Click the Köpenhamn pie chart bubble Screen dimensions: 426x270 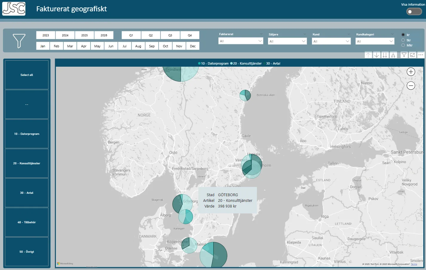click(189, 245)
